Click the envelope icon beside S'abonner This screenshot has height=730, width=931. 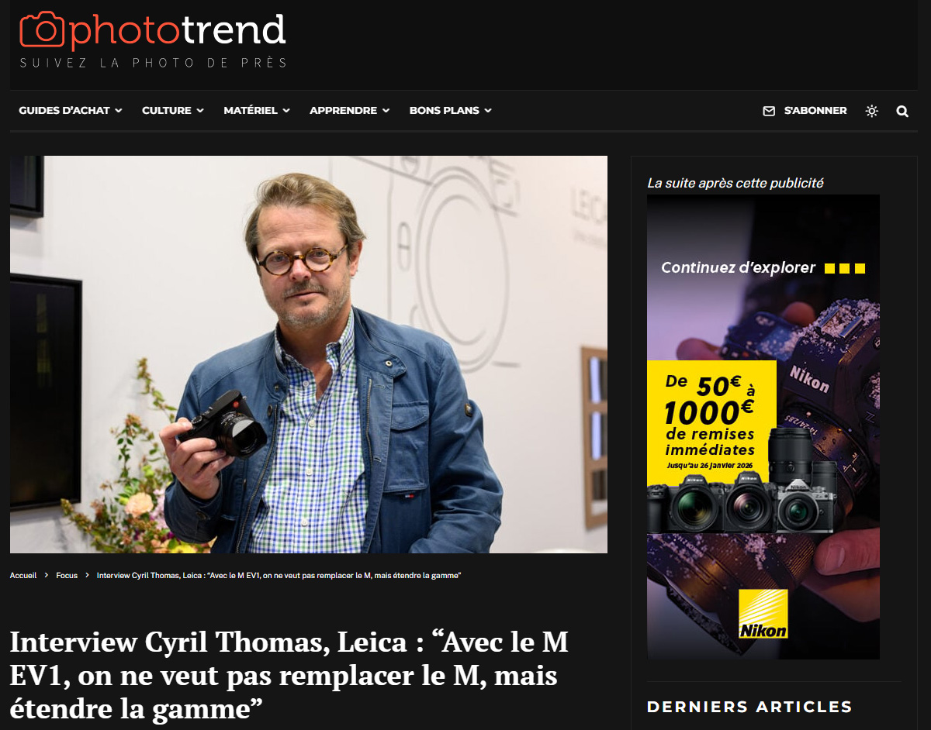tap(769, 111)
